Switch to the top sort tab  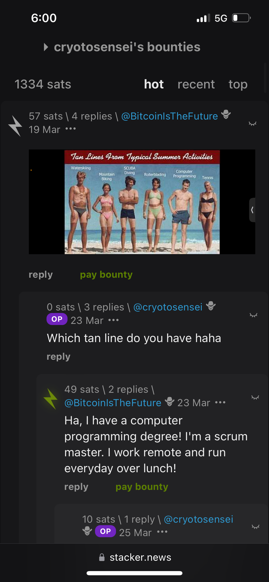point(238,84)
